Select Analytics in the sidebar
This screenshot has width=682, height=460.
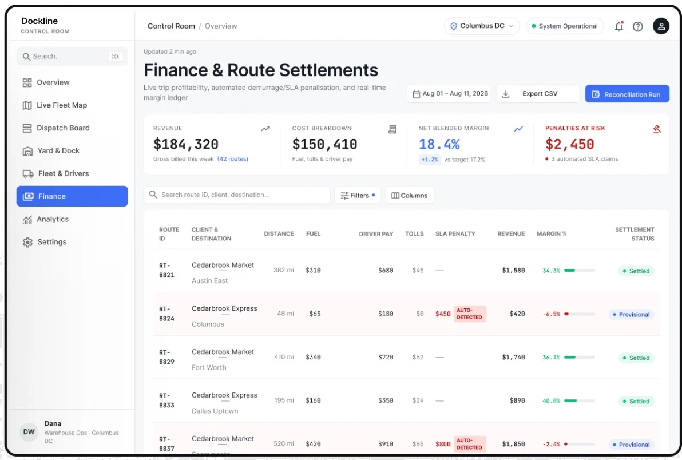coord(72,219)
